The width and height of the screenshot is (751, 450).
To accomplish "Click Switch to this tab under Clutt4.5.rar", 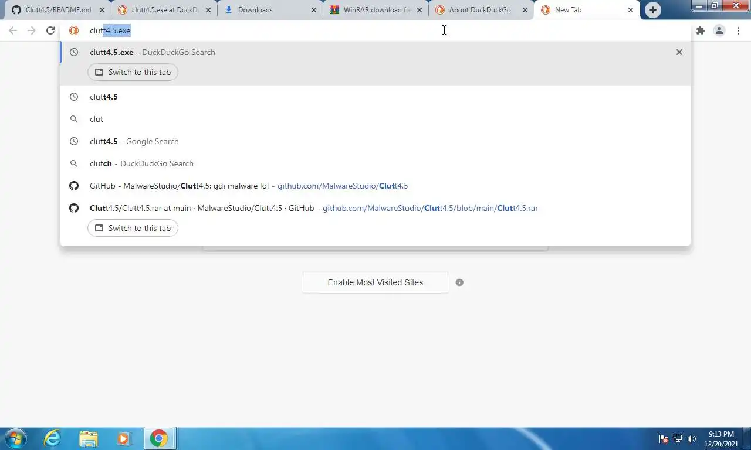I will coord(133,228).
